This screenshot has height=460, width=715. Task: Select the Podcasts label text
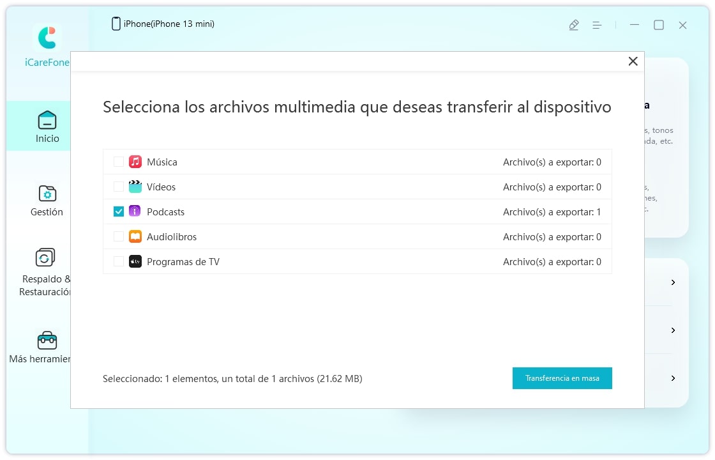(165, 211)
